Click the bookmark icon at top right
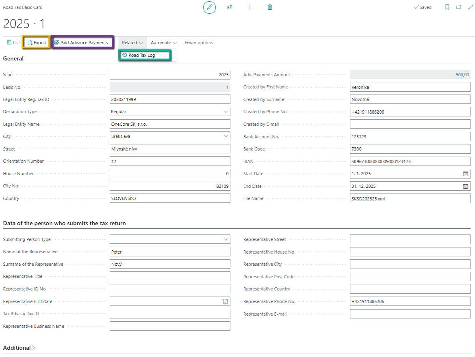Image resolution: width=475 pixels, height=357 pixels. click(447, 7)
